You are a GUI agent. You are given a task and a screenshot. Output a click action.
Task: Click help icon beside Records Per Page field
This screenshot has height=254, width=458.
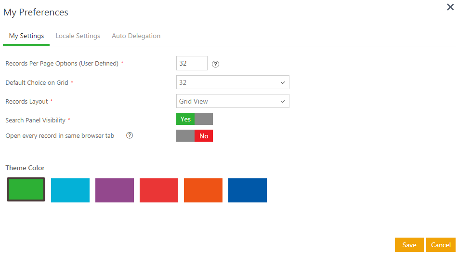pos(215,64)
